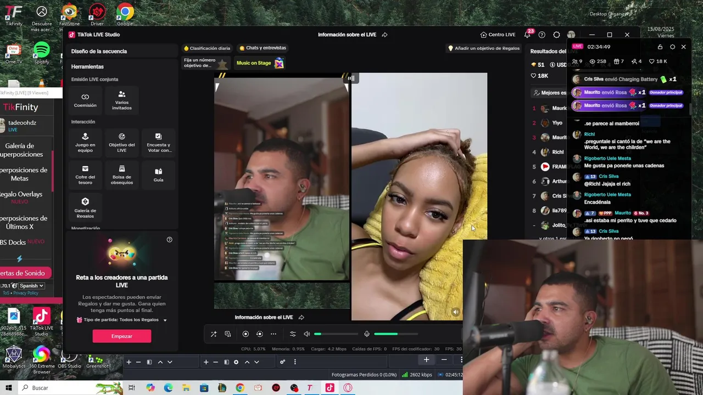Click the magic wand effects icon
Viewport: 703px width, 395px height.
click(214, 334)
